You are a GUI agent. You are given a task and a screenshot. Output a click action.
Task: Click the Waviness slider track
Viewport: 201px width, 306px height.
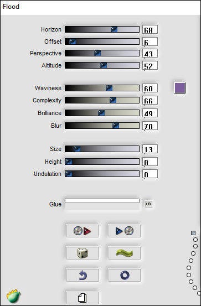point(102,88)
